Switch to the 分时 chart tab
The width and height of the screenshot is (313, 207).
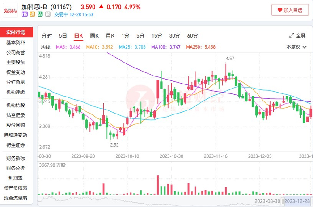click(x=47, y=36)
